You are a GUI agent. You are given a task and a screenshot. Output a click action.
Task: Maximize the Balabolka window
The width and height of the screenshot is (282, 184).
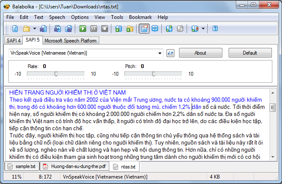click(253, 5)
